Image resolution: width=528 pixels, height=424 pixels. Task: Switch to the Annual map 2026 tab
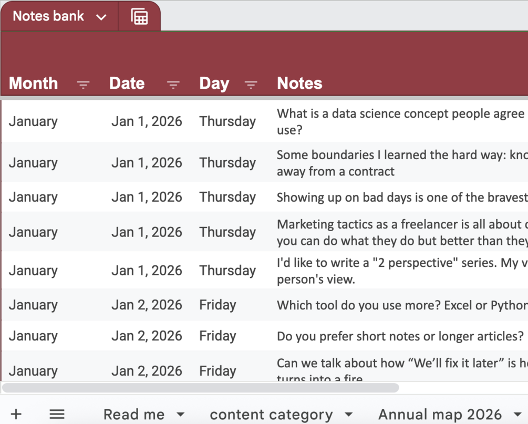[440, 415]
